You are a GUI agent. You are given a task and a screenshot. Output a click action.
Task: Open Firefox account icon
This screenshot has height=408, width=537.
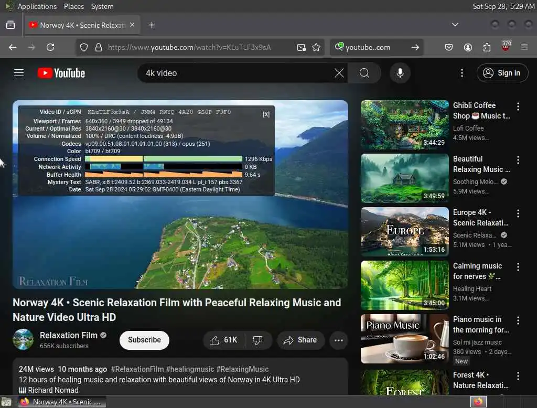click(468, 47)
